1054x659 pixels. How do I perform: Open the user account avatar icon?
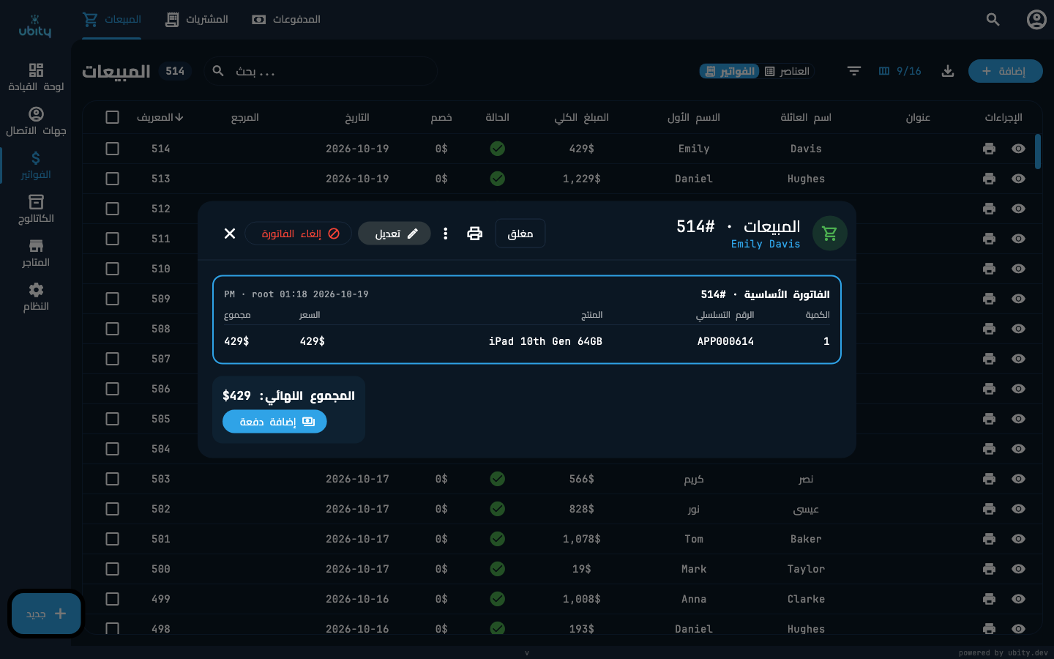(x=1036, y=20)
